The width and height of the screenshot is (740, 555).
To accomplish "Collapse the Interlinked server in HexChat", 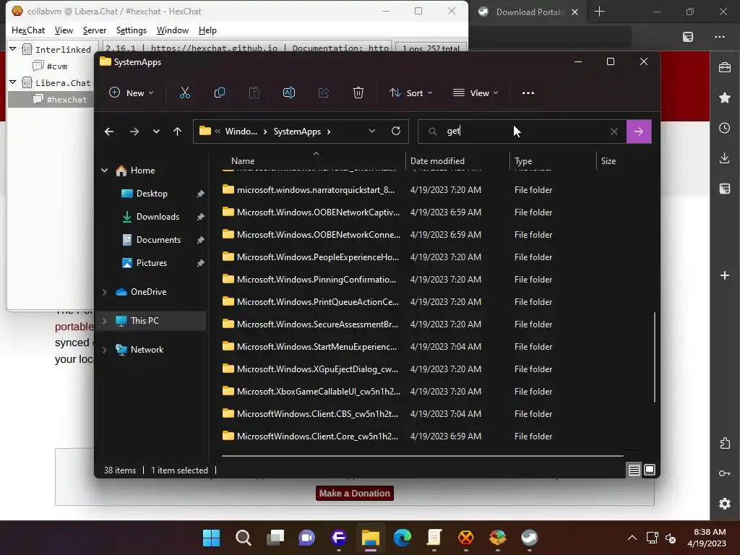I will click(13, 49).
